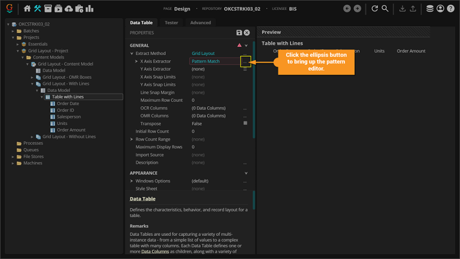Select the Salesperson column in tree
The image size is (460, 259).
[68, 117]
